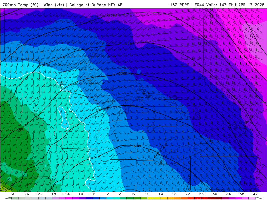Select the 'Wind (kts)' header label
The image size is (267, 200).
coord(54,5)
